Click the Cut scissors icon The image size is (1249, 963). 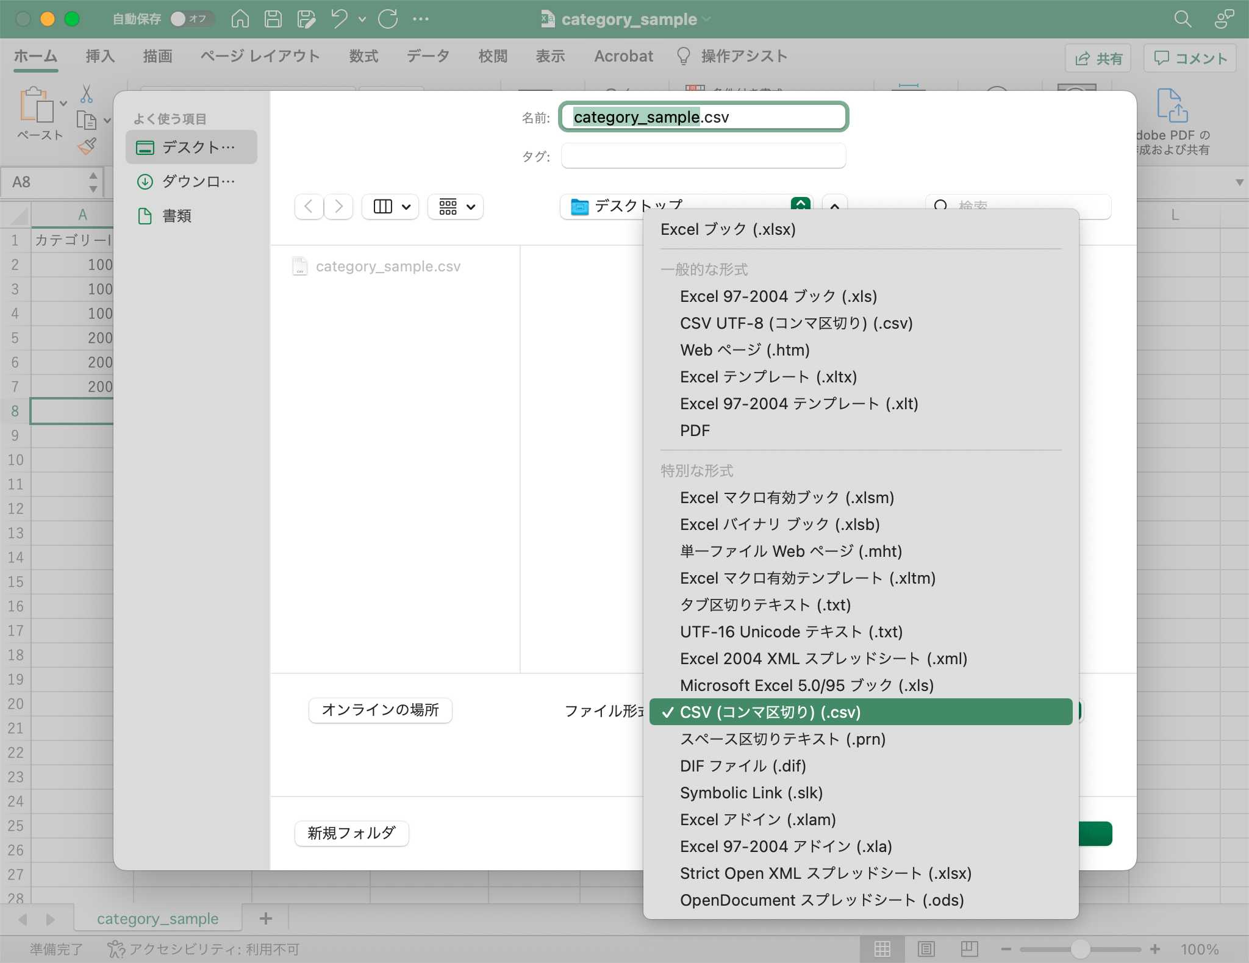[x=87, y=94]
